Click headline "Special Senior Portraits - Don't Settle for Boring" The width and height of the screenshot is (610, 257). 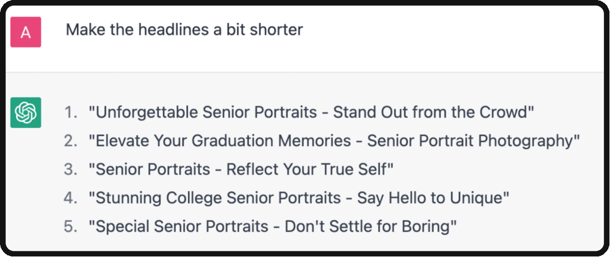(272, 227)
